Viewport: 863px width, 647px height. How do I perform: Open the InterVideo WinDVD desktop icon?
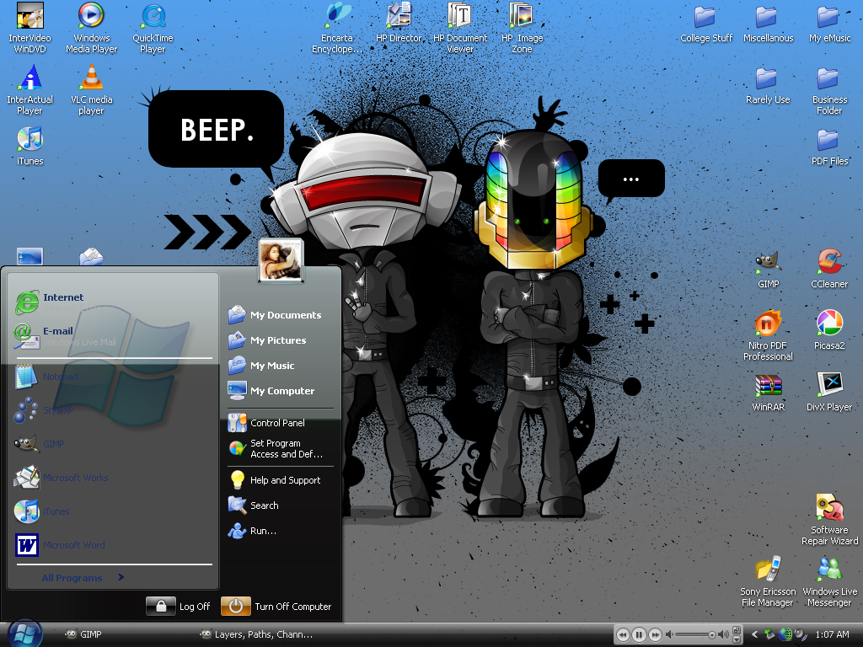click(x=29, y=28)
